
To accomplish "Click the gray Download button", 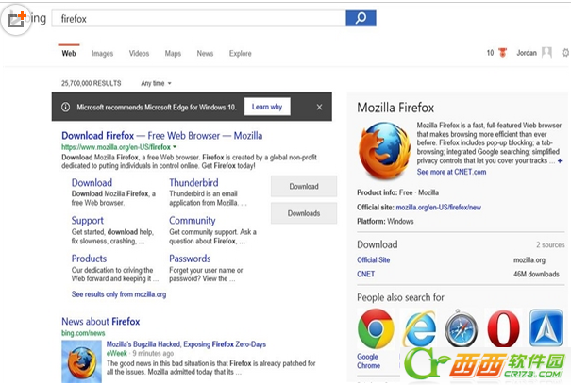I will [304, 186].
